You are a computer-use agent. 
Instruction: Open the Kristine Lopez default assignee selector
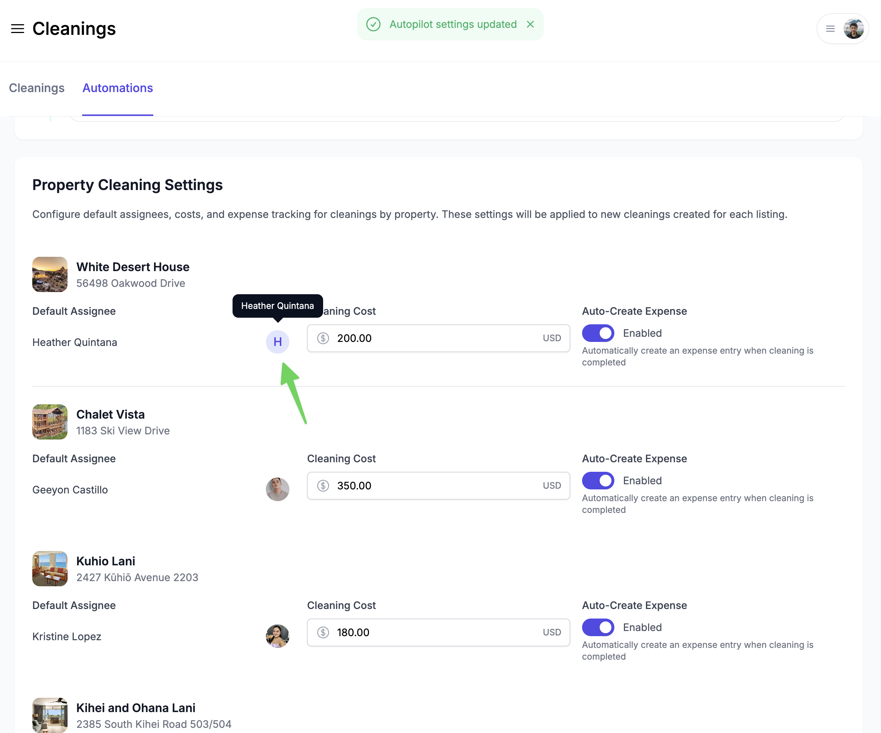tap(67, 637)
